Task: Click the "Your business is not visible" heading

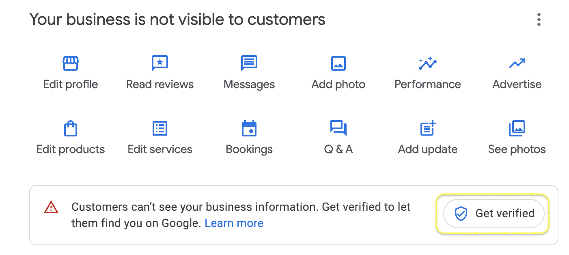Action: click(177, 19)
